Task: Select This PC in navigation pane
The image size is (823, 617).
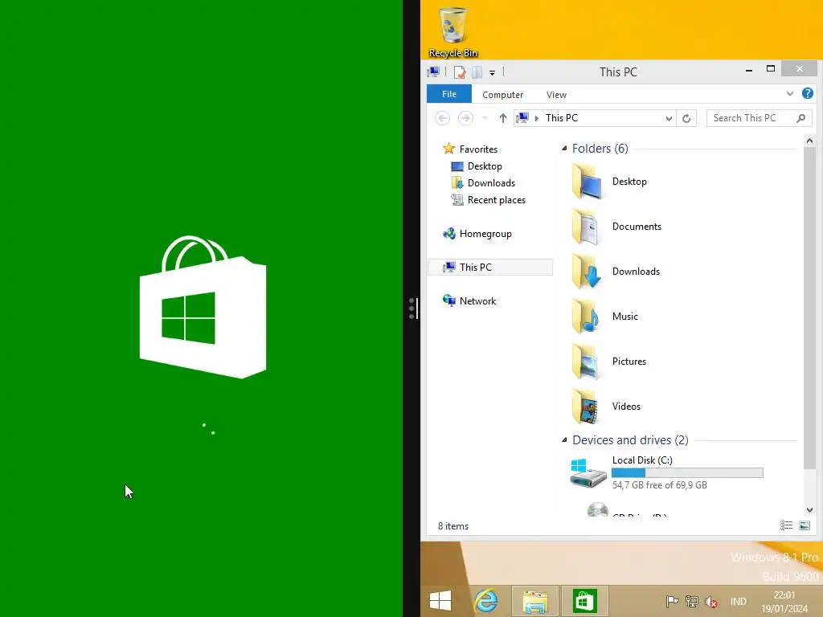Action: pyautogui.click(x=490, y=267)
